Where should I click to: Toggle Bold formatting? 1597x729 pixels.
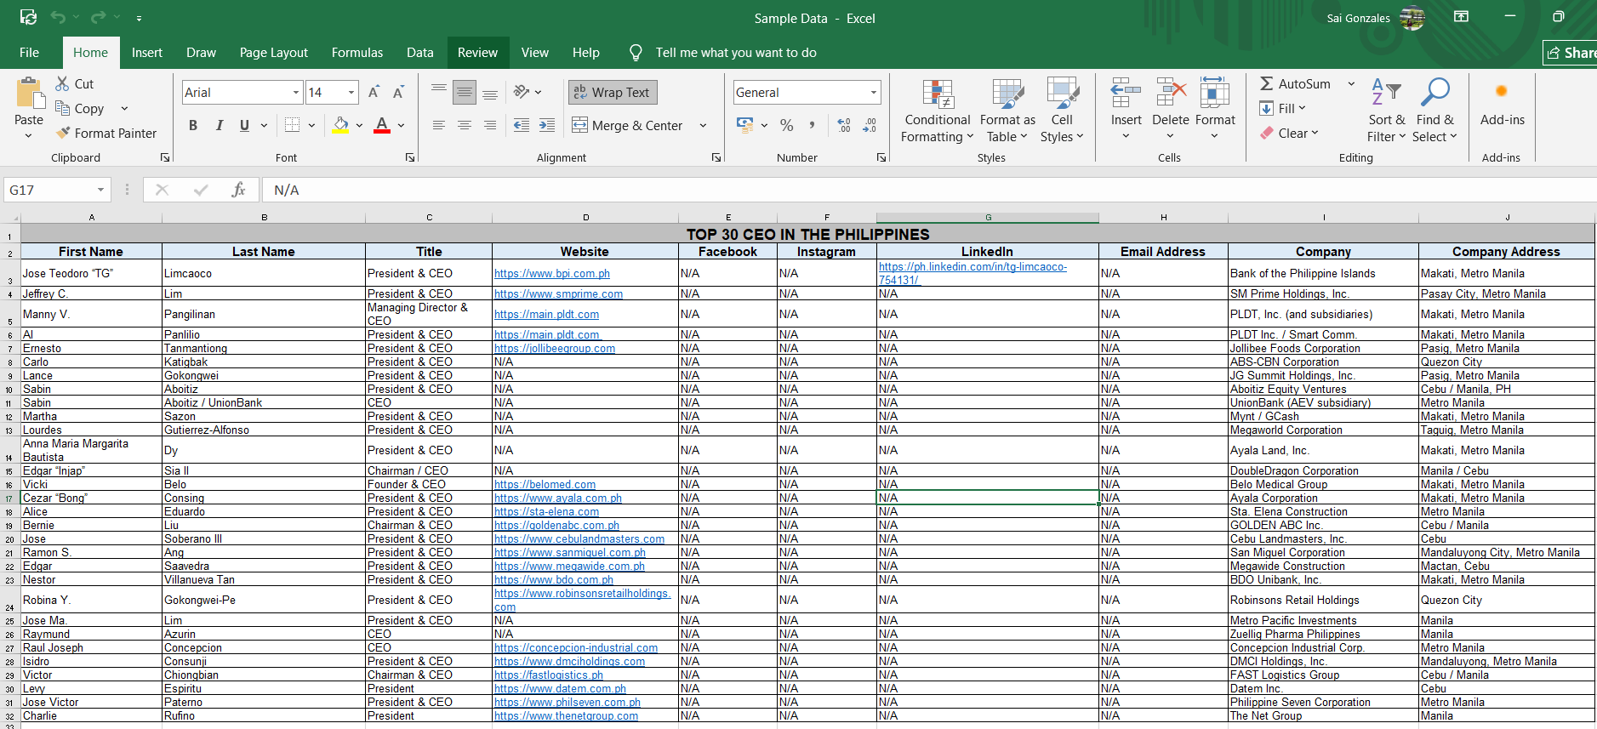point(193,126)
